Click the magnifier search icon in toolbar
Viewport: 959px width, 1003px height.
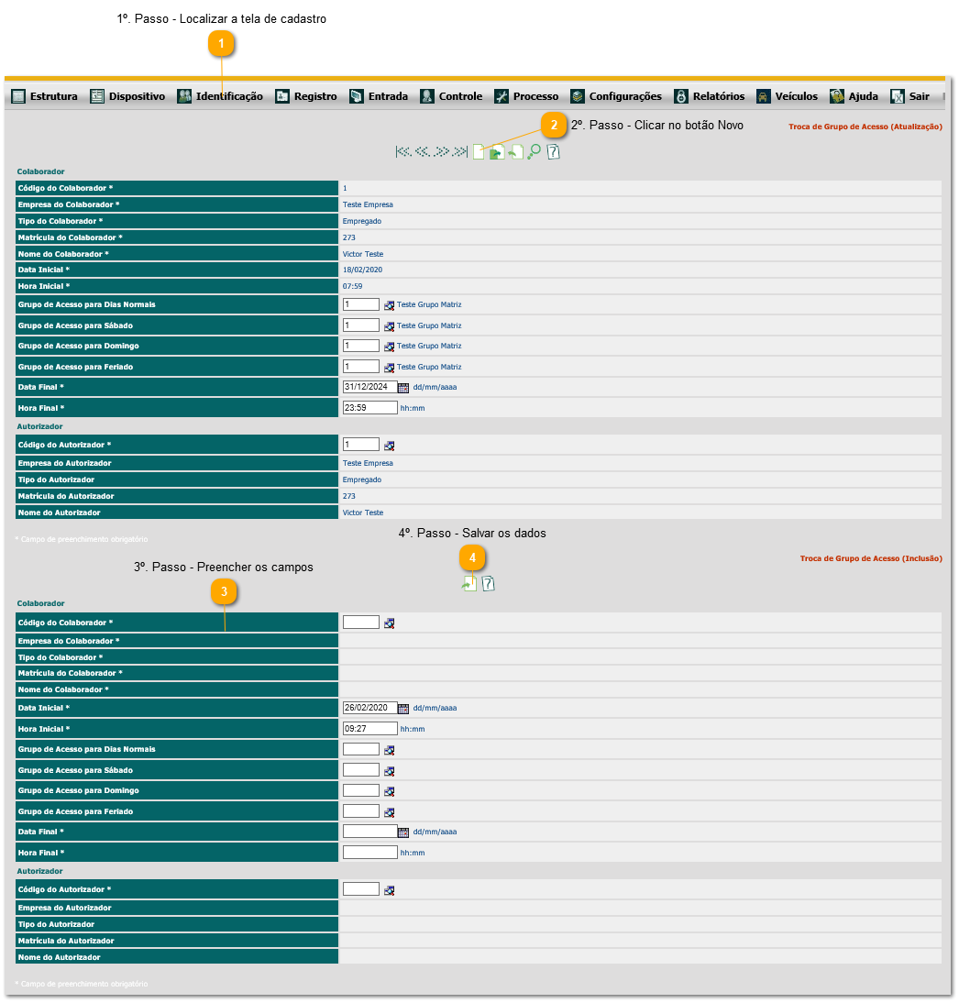pos(534,152)
